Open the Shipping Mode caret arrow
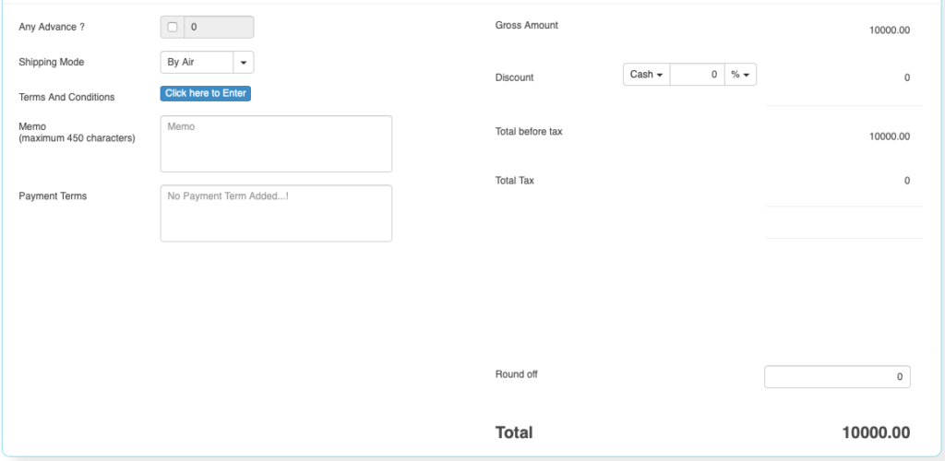Image resolution: width=945 pixels, height=461 pixels. (244, 62)
